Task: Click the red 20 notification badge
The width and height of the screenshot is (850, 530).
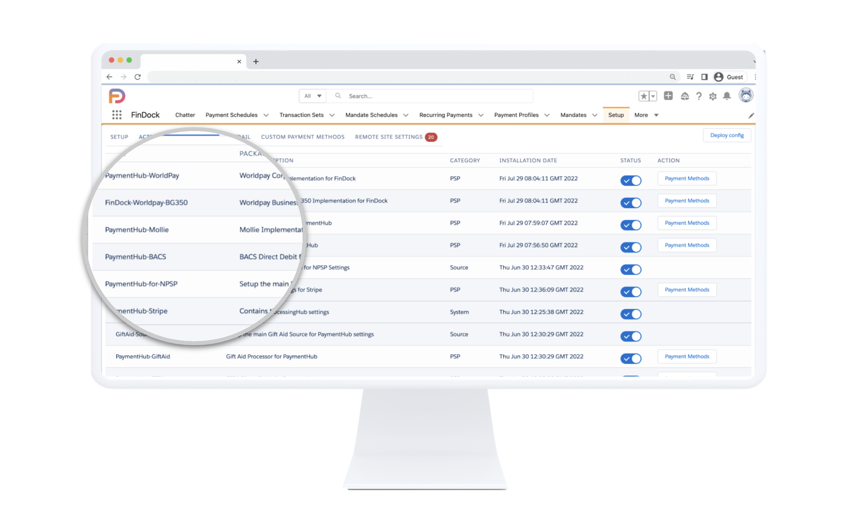Action: coord(431,137)
